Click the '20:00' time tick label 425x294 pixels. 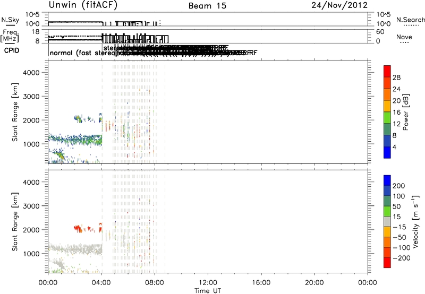(x=314, y=283)
